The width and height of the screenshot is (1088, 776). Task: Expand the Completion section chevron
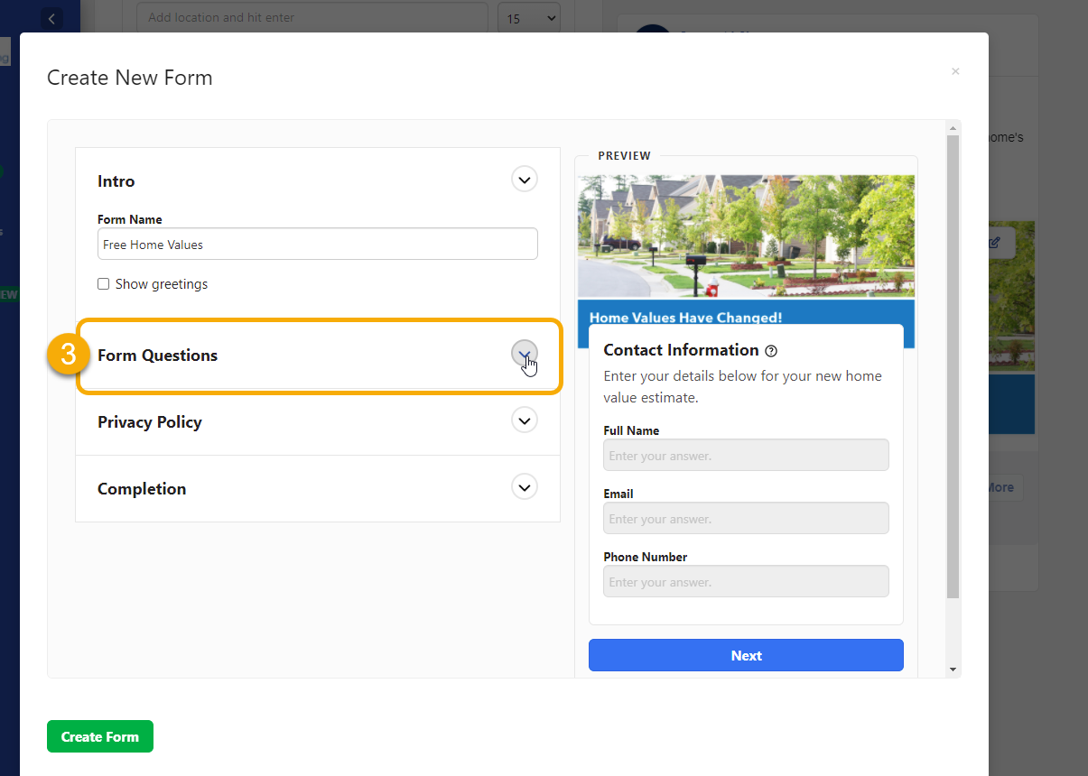(x=524, y=487)
